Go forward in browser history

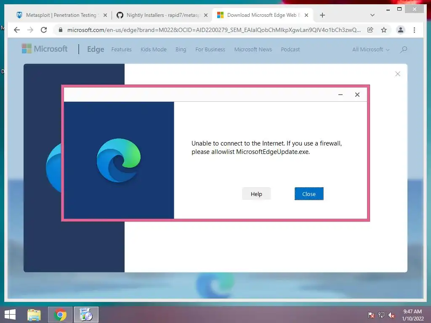tap(30, 30)
